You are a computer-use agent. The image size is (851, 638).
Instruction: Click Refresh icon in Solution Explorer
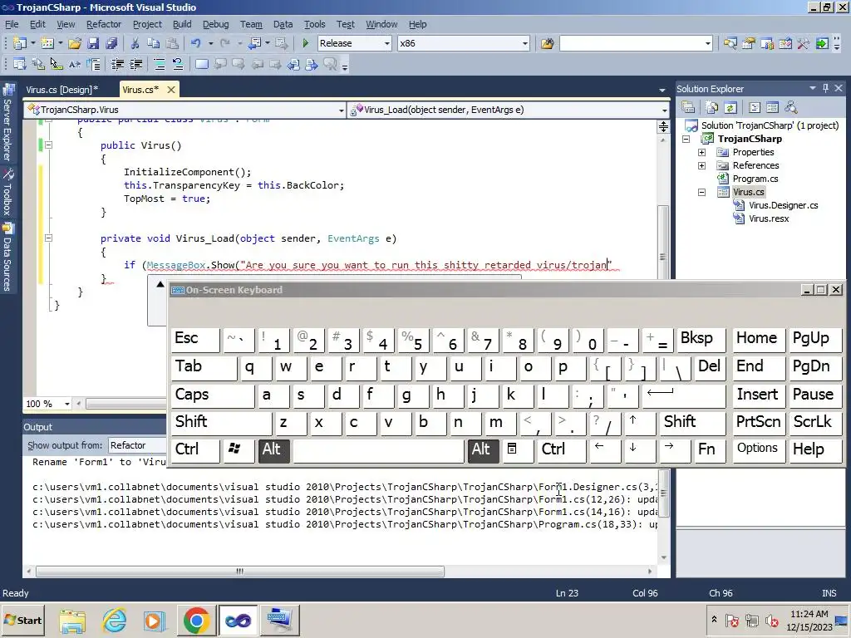[x=730, y=107]
